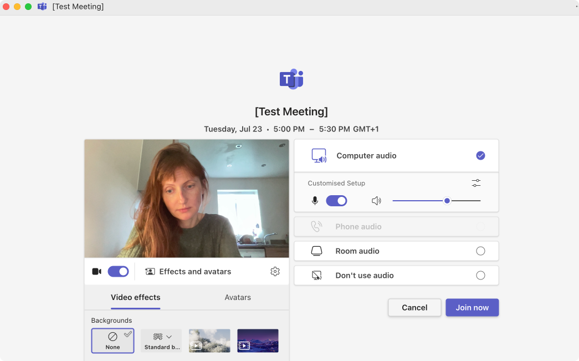The image size is (579, 361).
Task: Turn off the microphone toggle
Action: [336, 201]
